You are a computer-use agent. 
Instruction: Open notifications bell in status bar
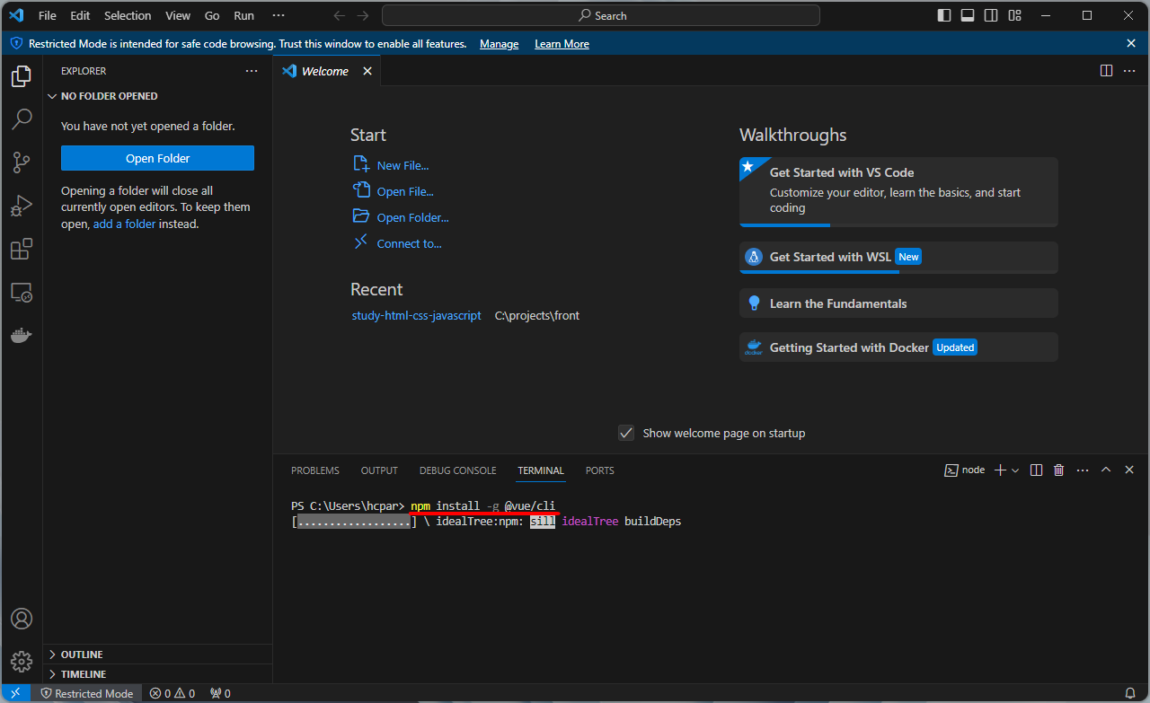coord(1130,693)
